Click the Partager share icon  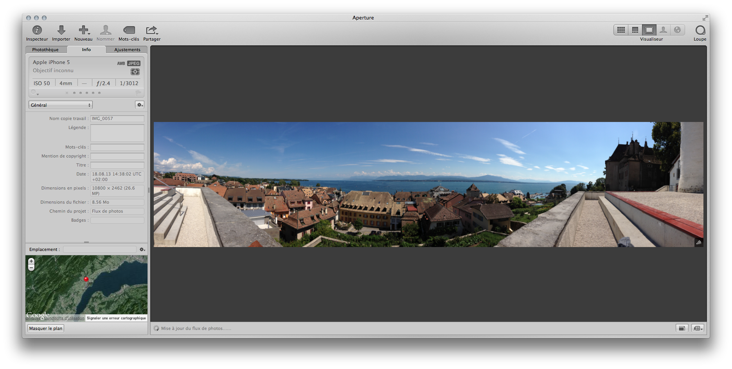coord(151,30)
